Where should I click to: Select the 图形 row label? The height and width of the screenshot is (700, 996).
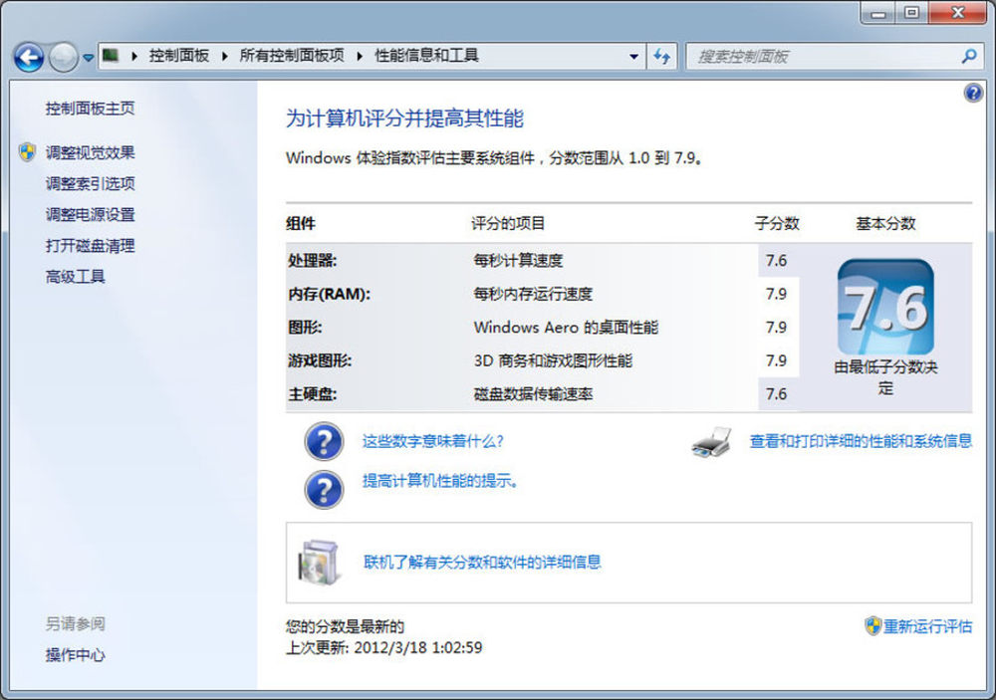pos(305,328)
